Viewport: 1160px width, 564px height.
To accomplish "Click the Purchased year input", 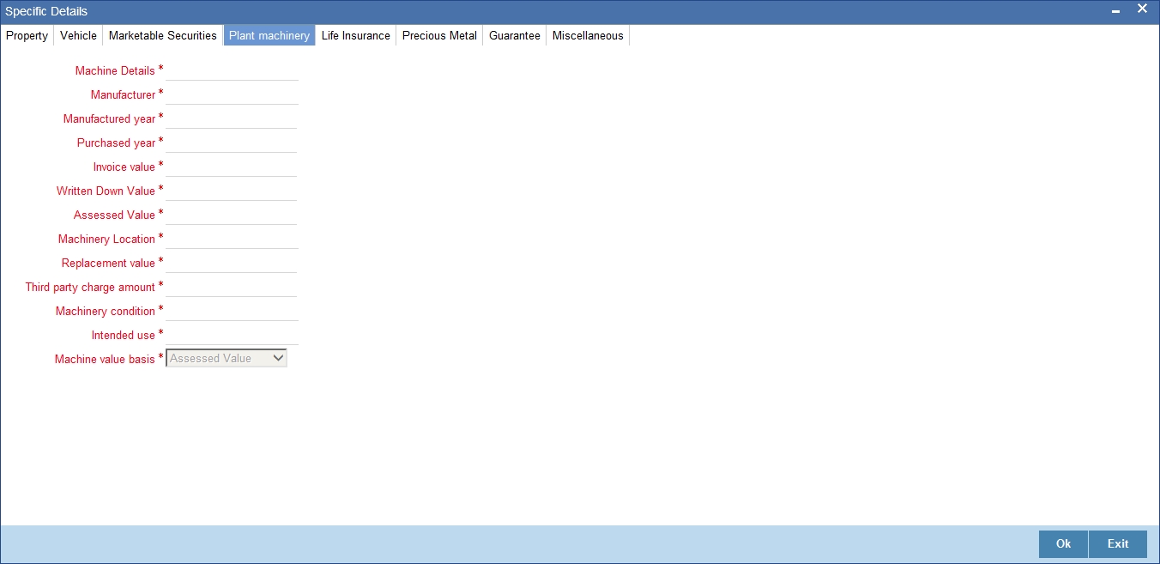I will click(232, 143).
